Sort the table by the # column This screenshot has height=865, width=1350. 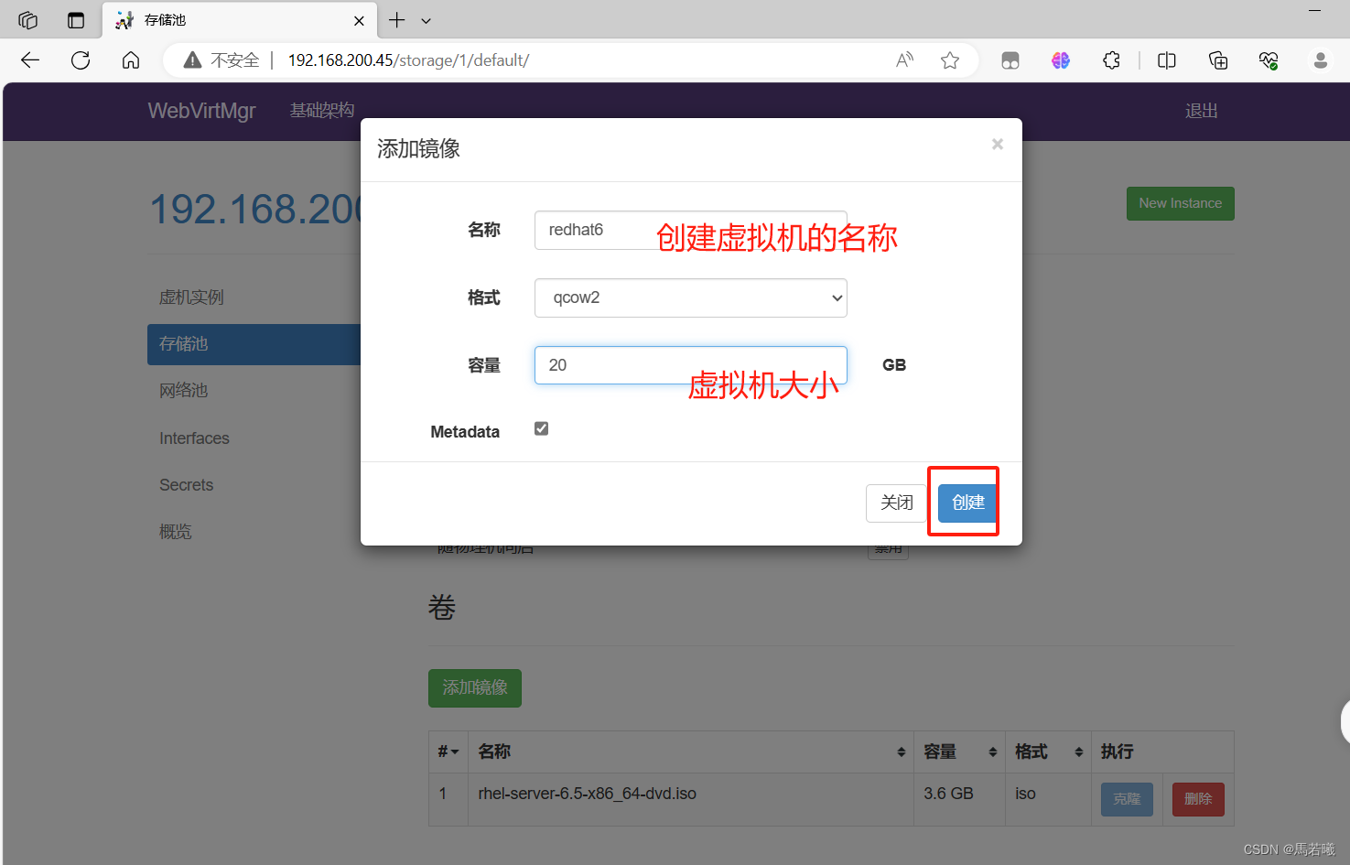tap(448, 751)
